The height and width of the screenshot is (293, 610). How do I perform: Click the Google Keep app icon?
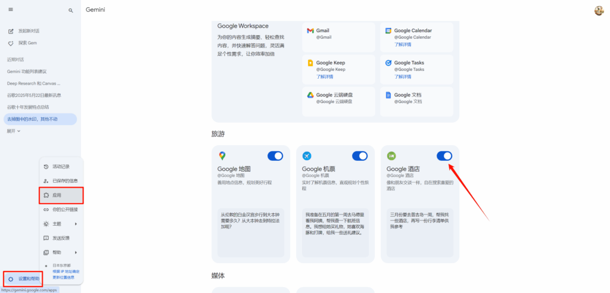pyautogui.click(x=310, y=63)
